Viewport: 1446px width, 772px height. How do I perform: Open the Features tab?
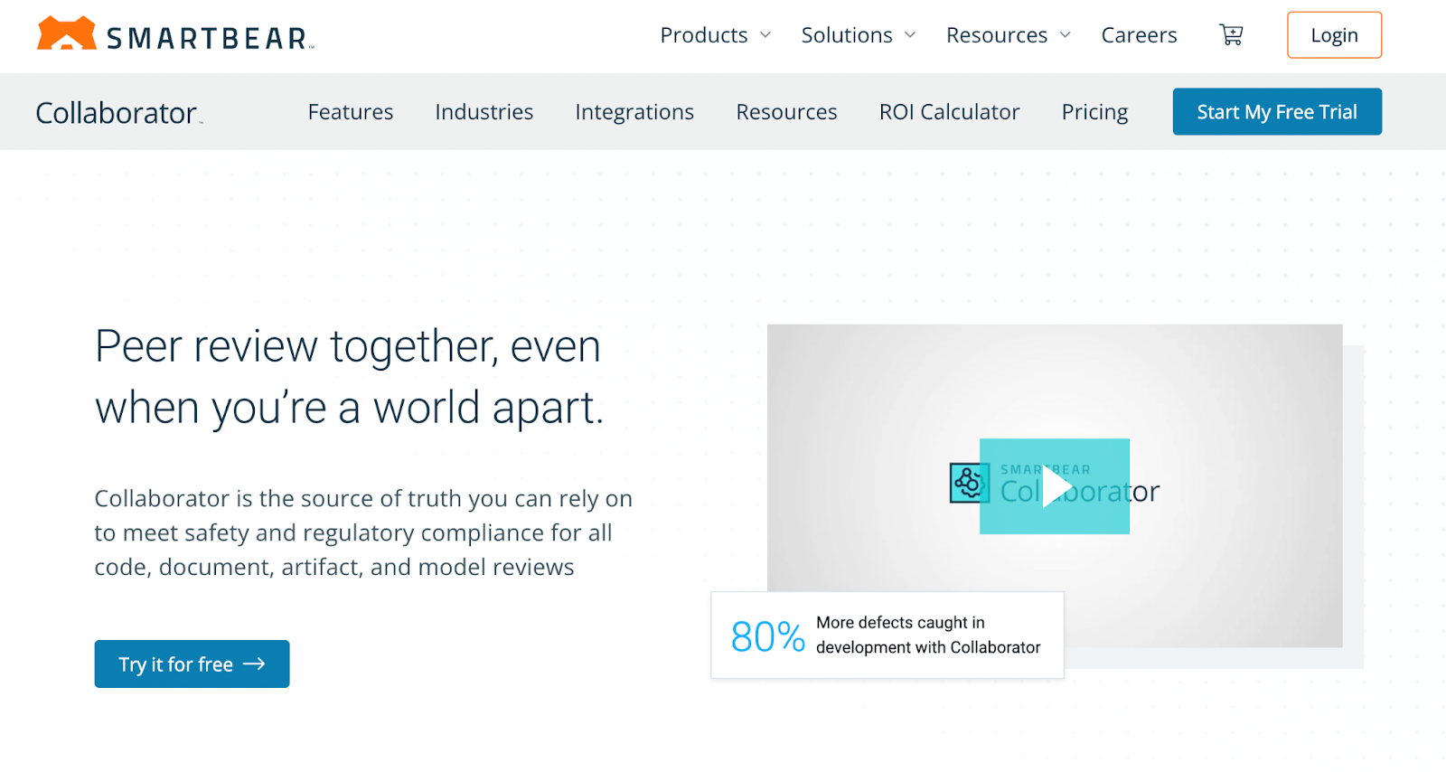(x=351, y=112)
